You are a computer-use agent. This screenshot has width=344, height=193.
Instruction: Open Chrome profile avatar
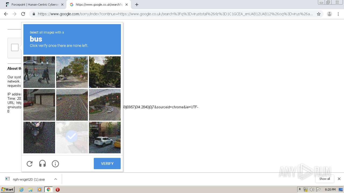(x=329, y=14)
